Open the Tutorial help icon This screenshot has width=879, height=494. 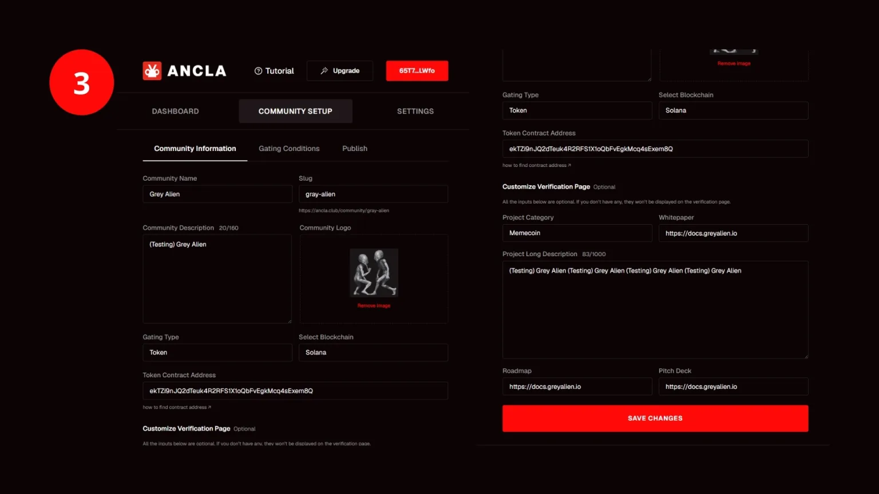[x=258, y=71]
